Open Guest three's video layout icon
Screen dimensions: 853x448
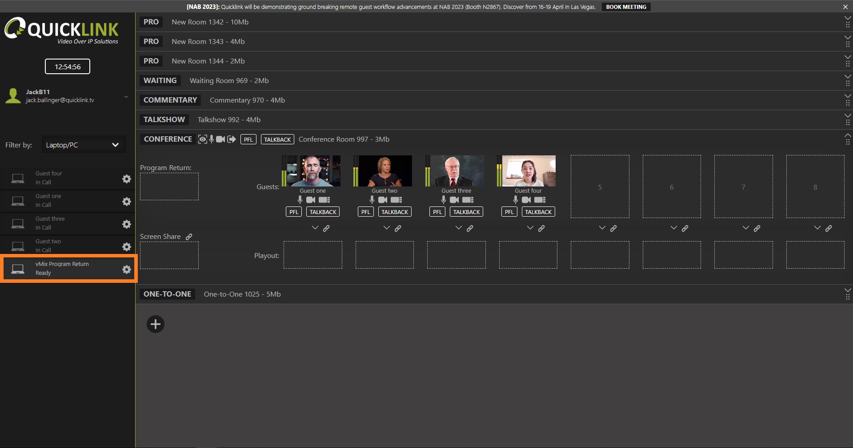coord(468,200)
